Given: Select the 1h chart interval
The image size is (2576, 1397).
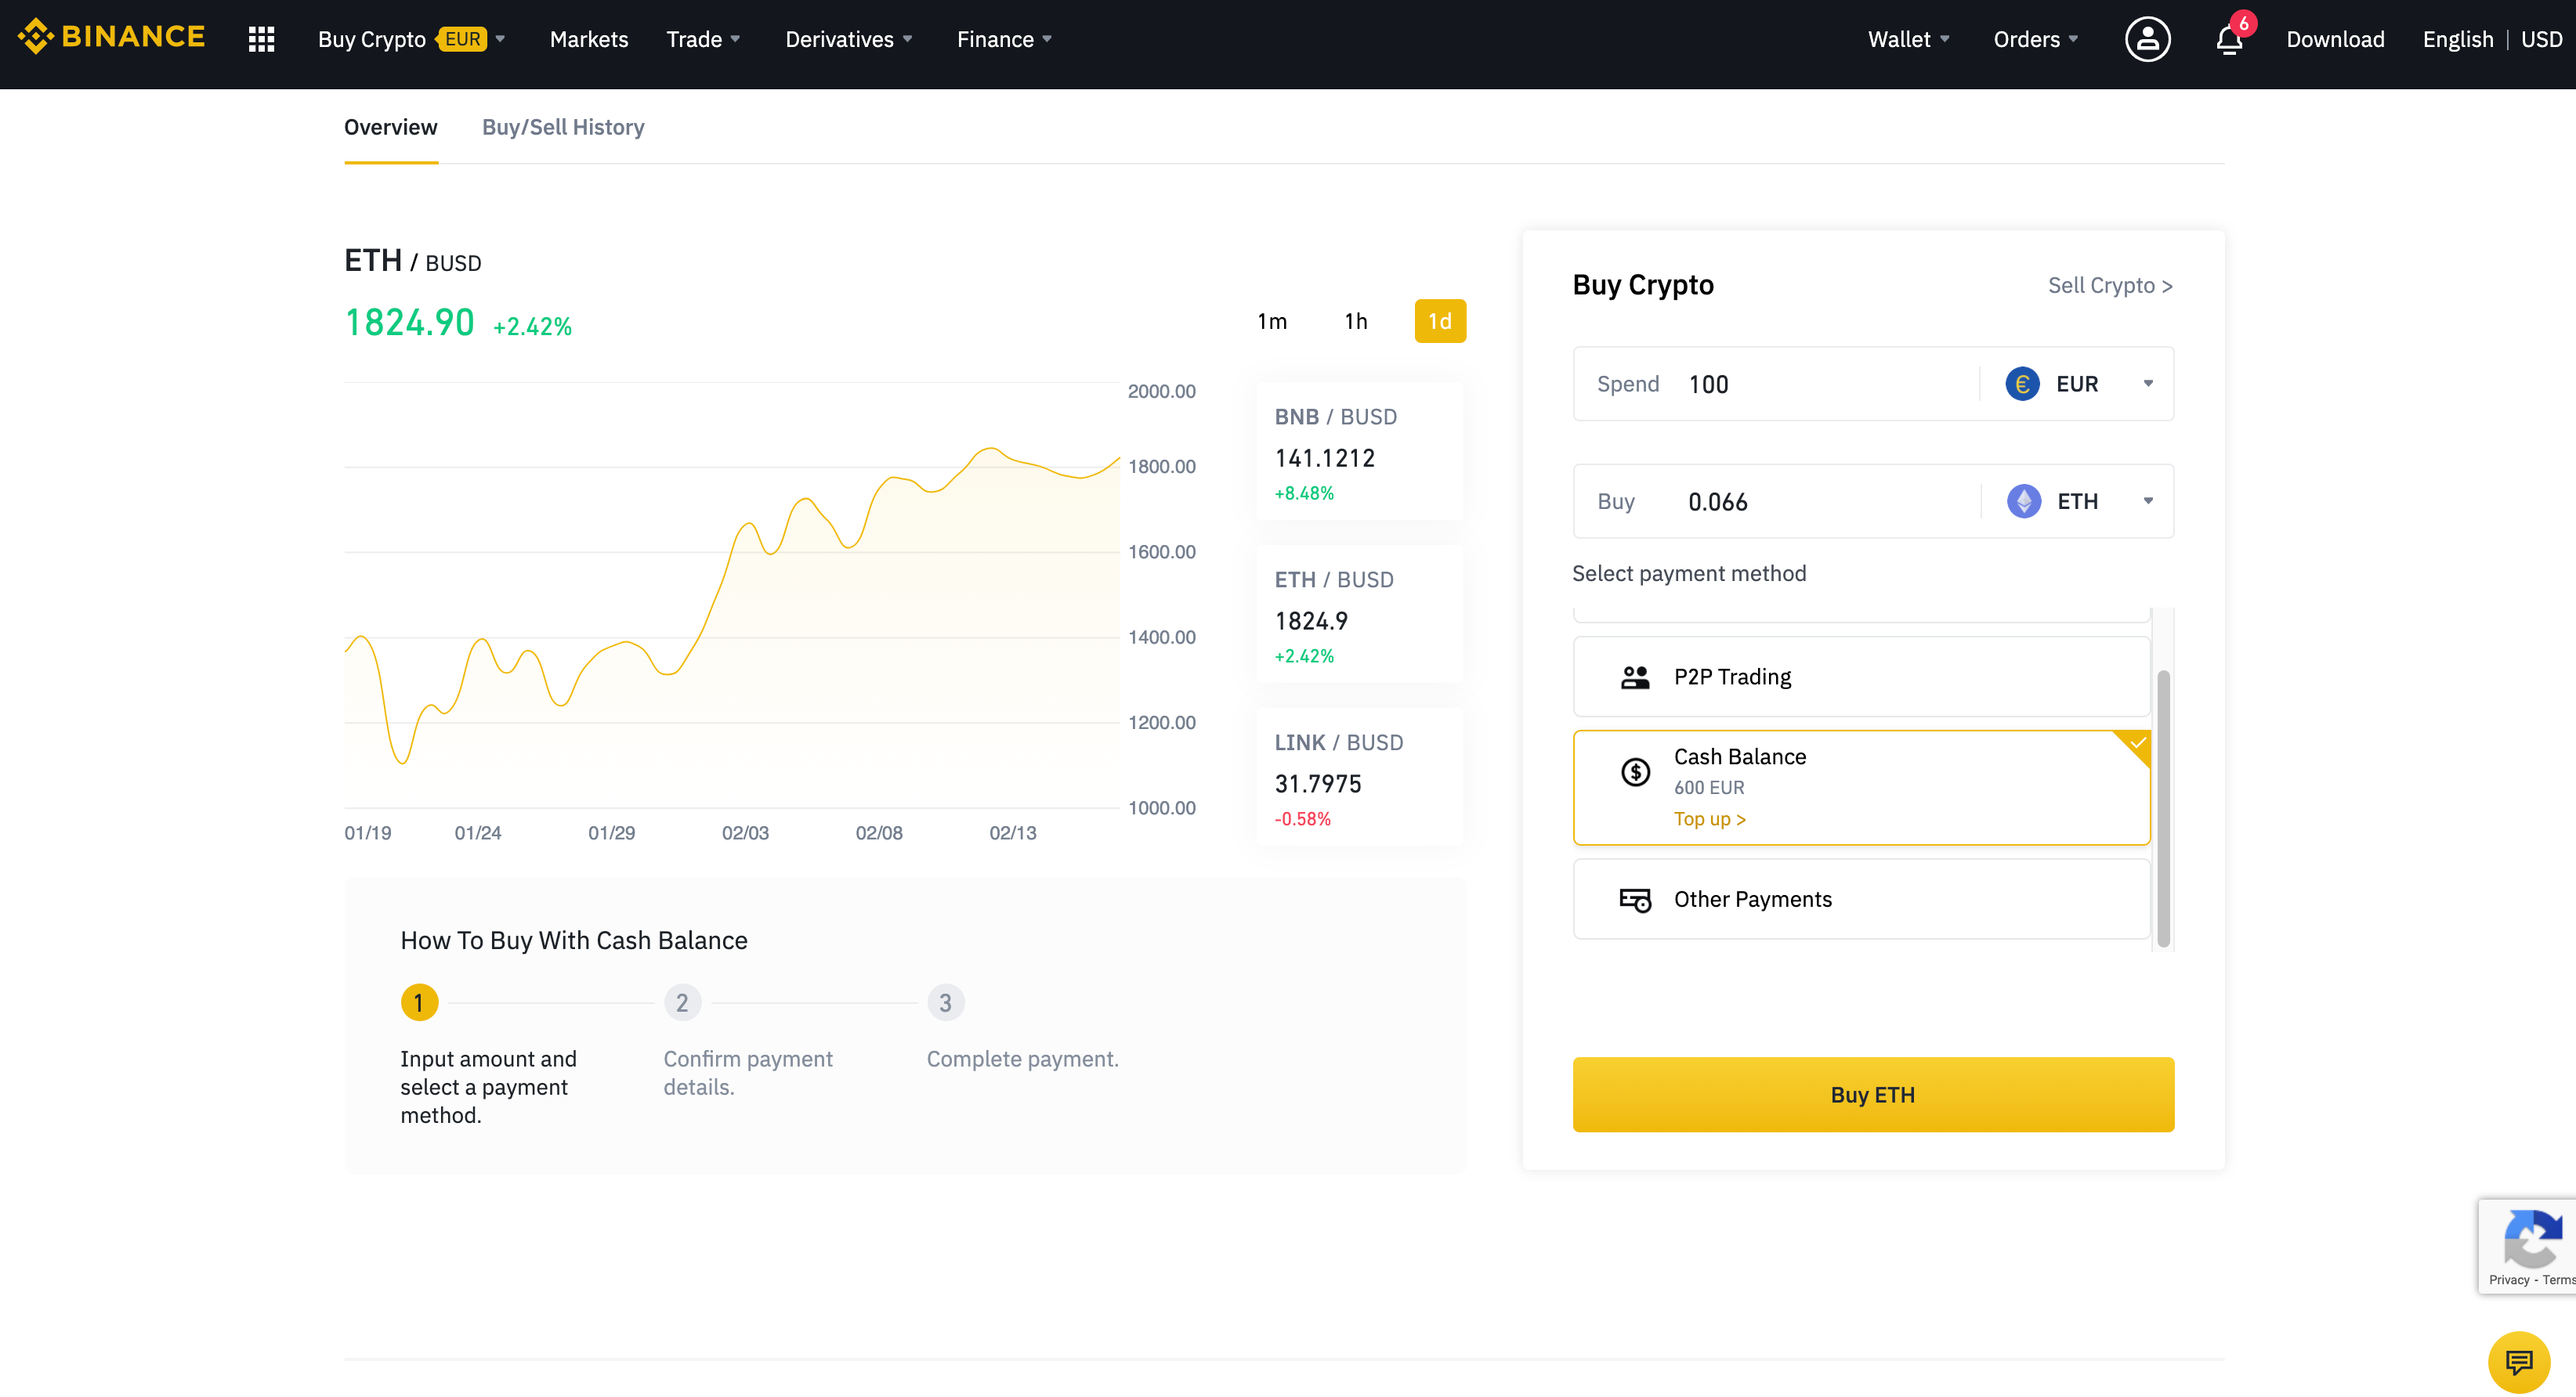Looking at the screenshot, I should (1355, 321).
